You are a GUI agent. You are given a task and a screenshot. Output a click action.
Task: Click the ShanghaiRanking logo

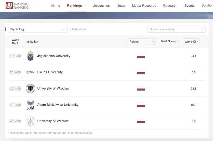[17, 6]
